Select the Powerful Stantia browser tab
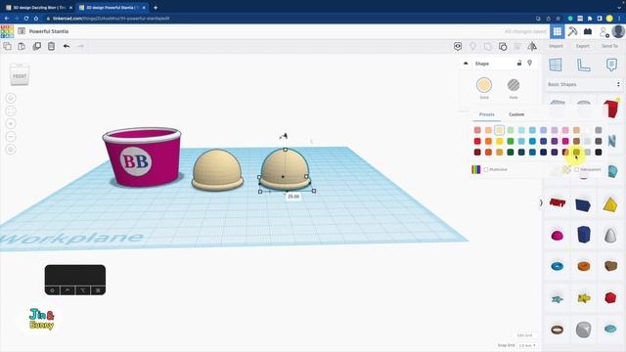626x352 pixels. point(112,8)
